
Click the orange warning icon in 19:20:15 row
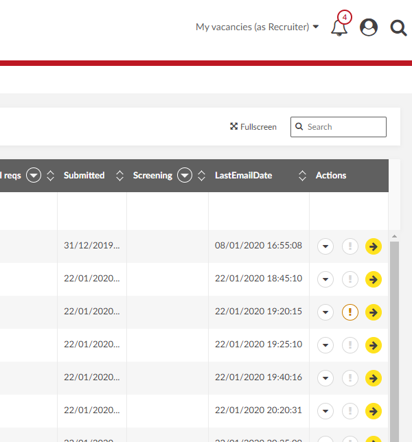[350, 312]
